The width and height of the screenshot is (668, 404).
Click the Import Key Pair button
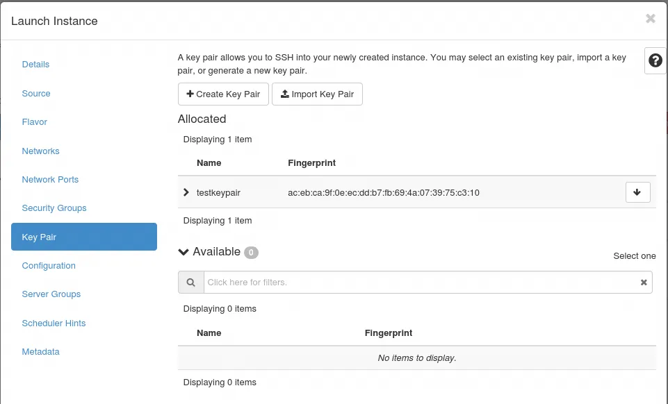317,94
